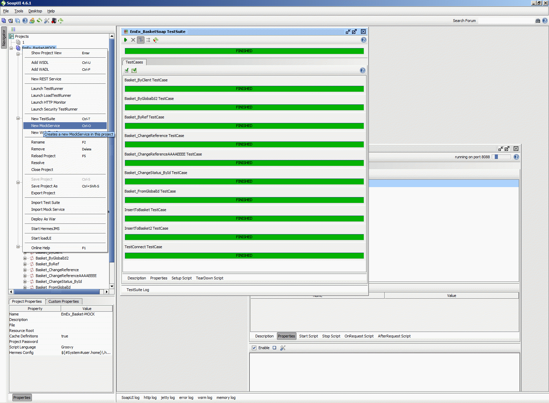Click the Properties button at bottom left
Viewport: 549px width, 403px height.
22,398
